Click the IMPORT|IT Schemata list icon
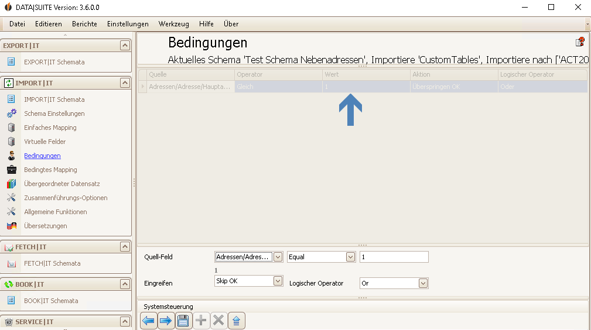 (x=11, y=99)
